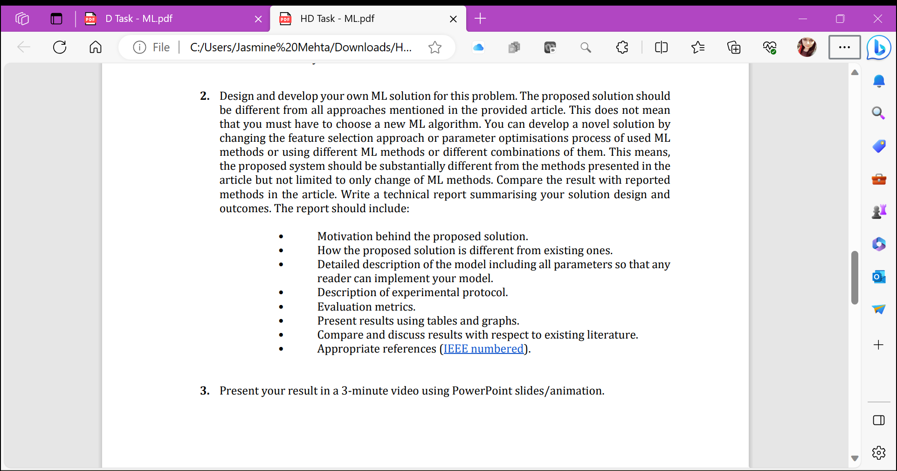This screenshot has width=897, height=471.
Task: Open the Microsoft 365 sidebar app
Action: click(879, 244)
